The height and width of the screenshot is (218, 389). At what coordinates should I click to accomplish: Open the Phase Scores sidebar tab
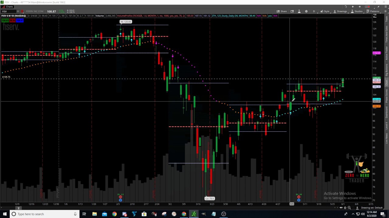coord(387,96)
